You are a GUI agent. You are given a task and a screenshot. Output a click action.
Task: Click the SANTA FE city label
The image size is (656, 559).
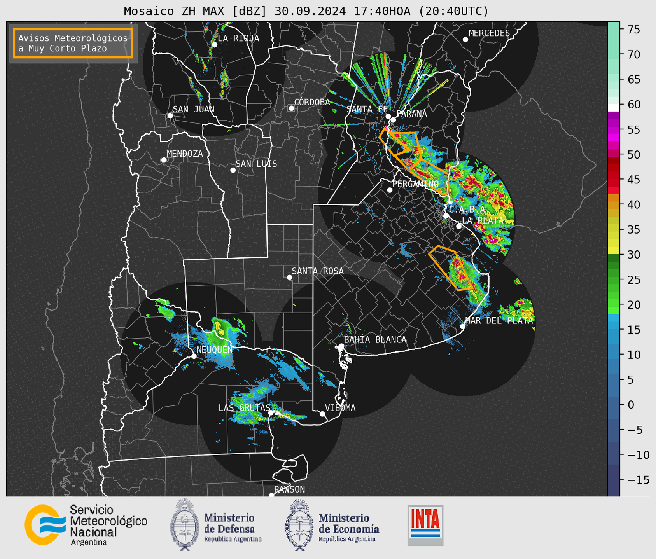tap(367, 109)
